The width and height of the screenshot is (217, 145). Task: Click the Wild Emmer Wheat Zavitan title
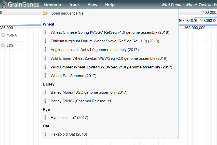pos(189,5)
